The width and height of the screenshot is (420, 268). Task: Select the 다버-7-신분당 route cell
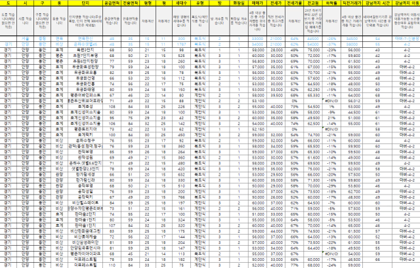(x=407, y=39)
